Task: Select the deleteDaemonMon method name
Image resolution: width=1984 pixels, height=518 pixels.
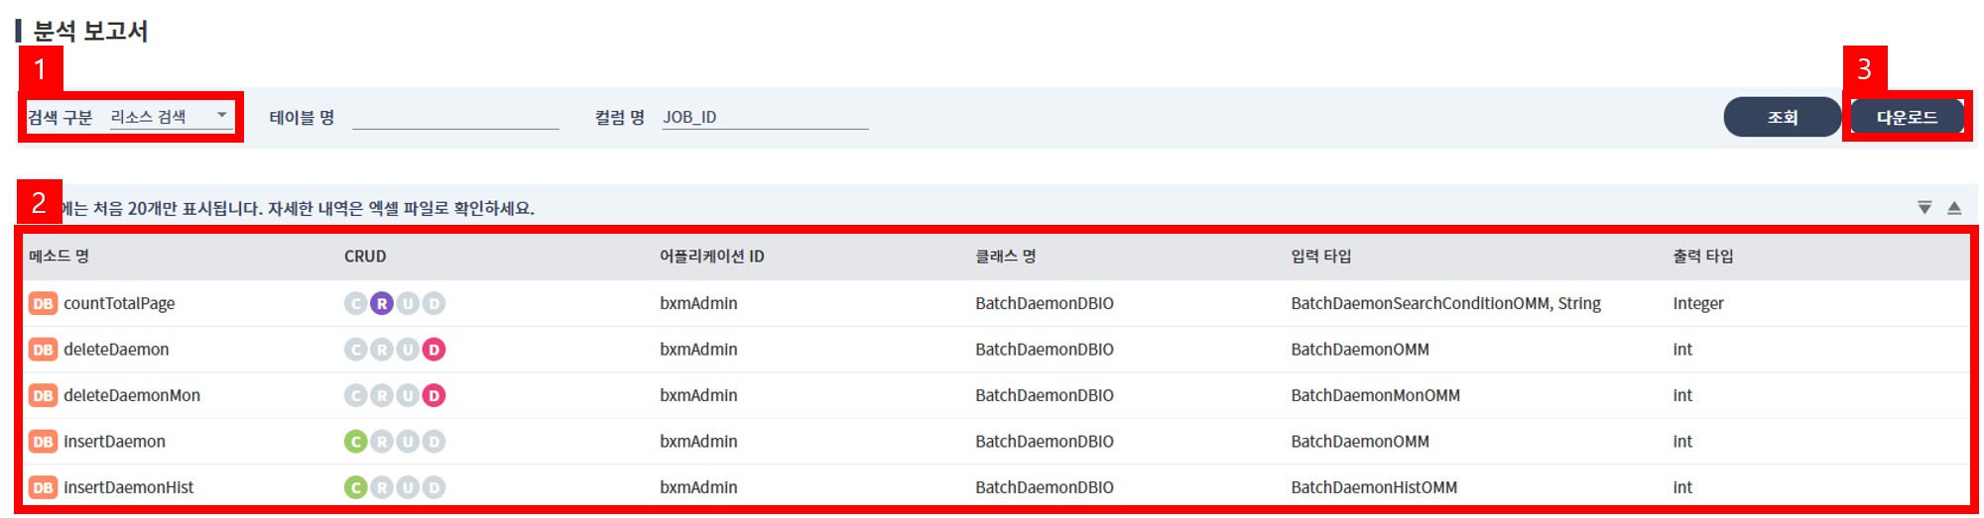Action: click(x=132, y=395)
